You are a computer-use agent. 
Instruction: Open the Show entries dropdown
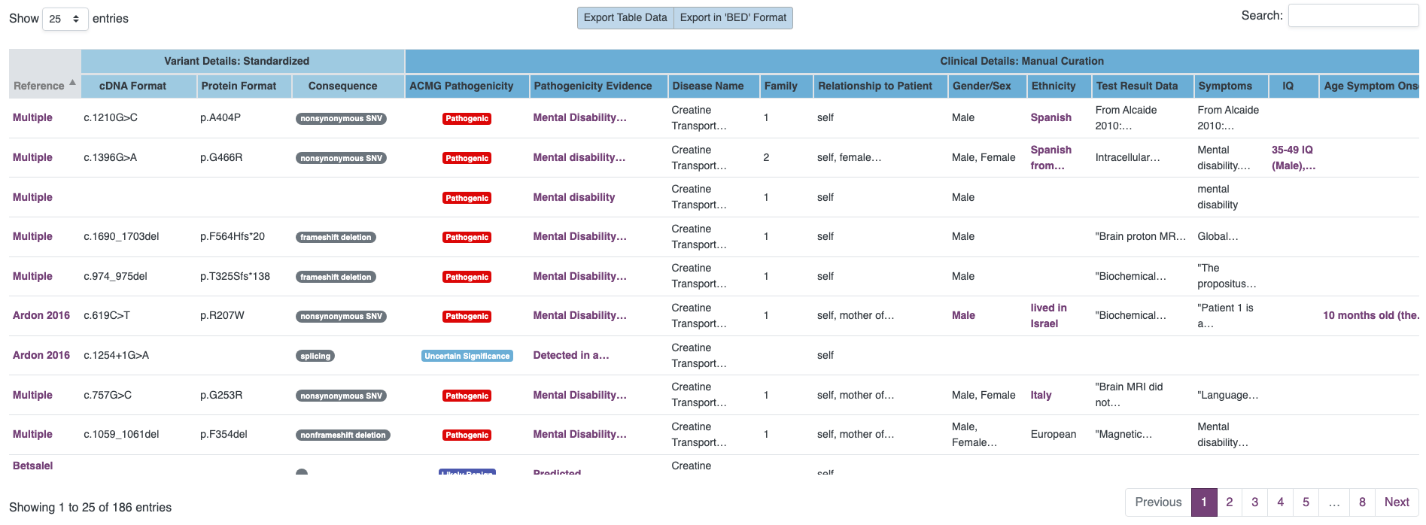(x=65, y=19)
